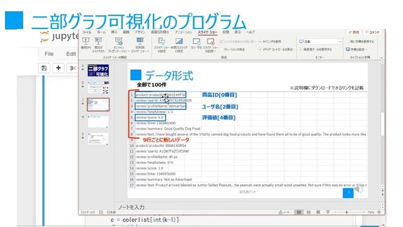Click text ユーザ名[2番目]
The width and height of the screenshot is (403, 227).
pyautogui.click(x=220, y=107)
